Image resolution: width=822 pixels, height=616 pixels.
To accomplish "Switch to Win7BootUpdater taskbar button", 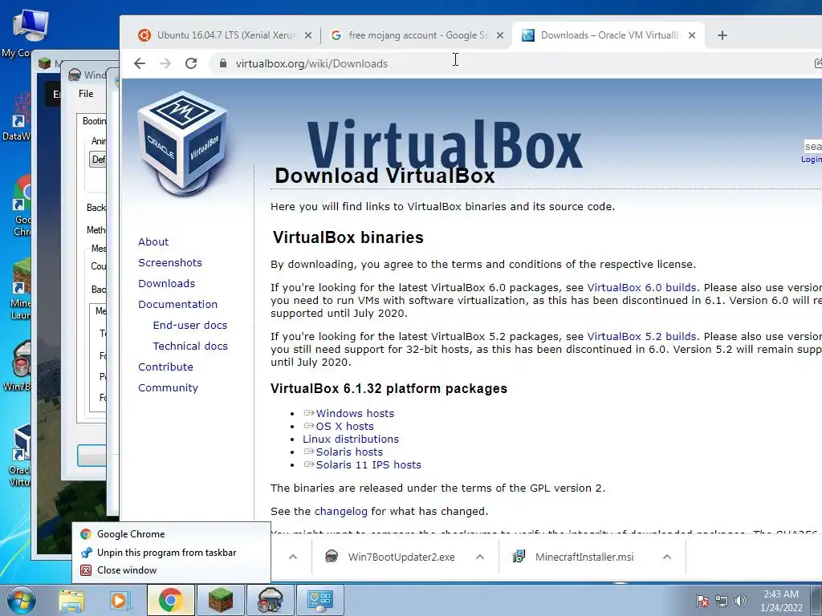I will coord(270,600).
